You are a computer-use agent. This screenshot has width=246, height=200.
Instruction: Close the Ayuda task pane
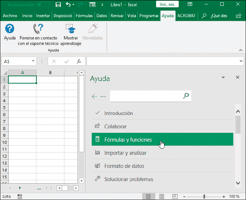click(238, 77)
